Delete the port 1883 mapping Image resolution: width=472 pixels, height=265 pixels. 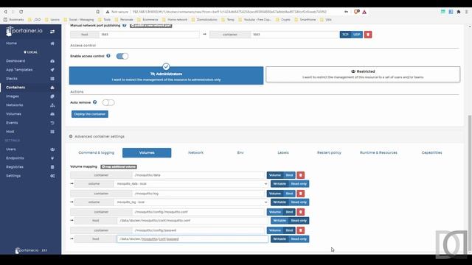click(368, 35)
